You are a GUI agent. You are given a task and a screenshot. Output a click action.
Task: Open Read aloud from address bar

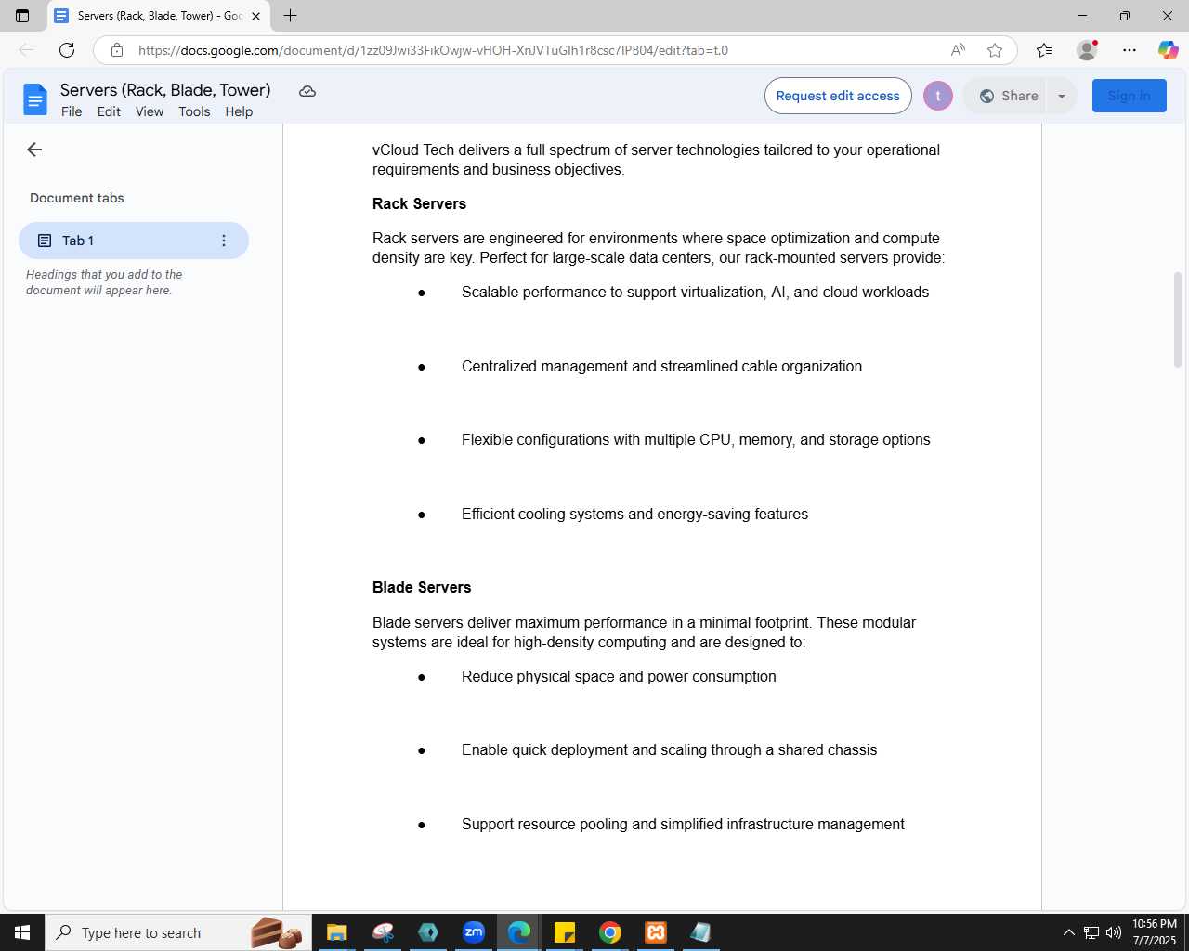coord(958,50)
